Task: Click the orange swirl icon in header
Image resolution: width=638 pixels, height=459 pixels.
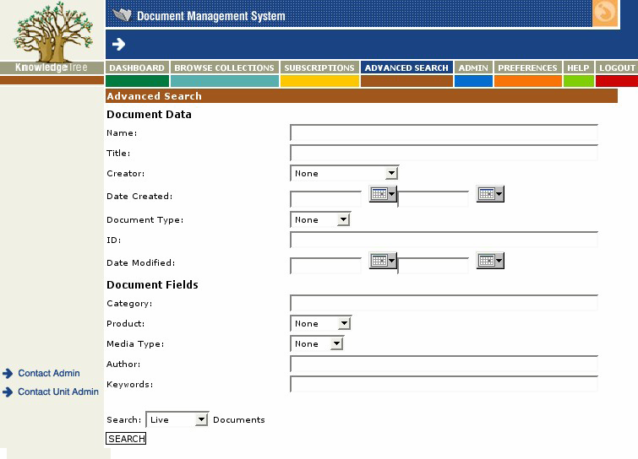Action: click(605, 13)
